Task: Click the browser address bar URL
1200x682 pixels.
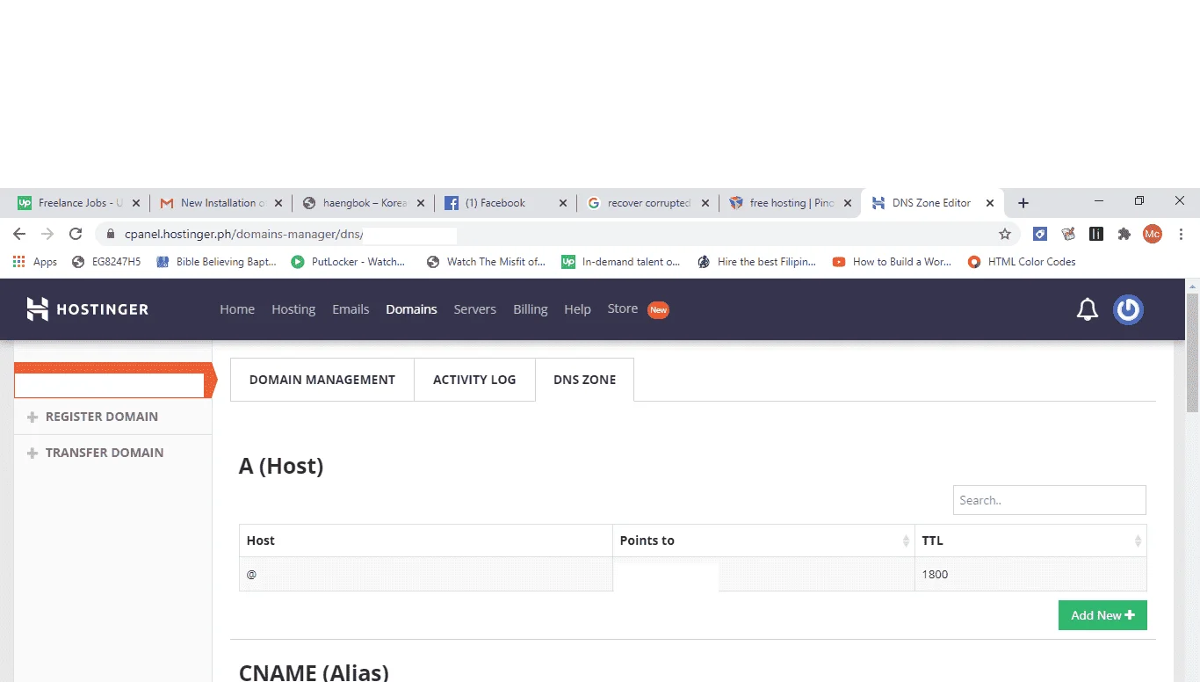Action: (x=244, y=235)
